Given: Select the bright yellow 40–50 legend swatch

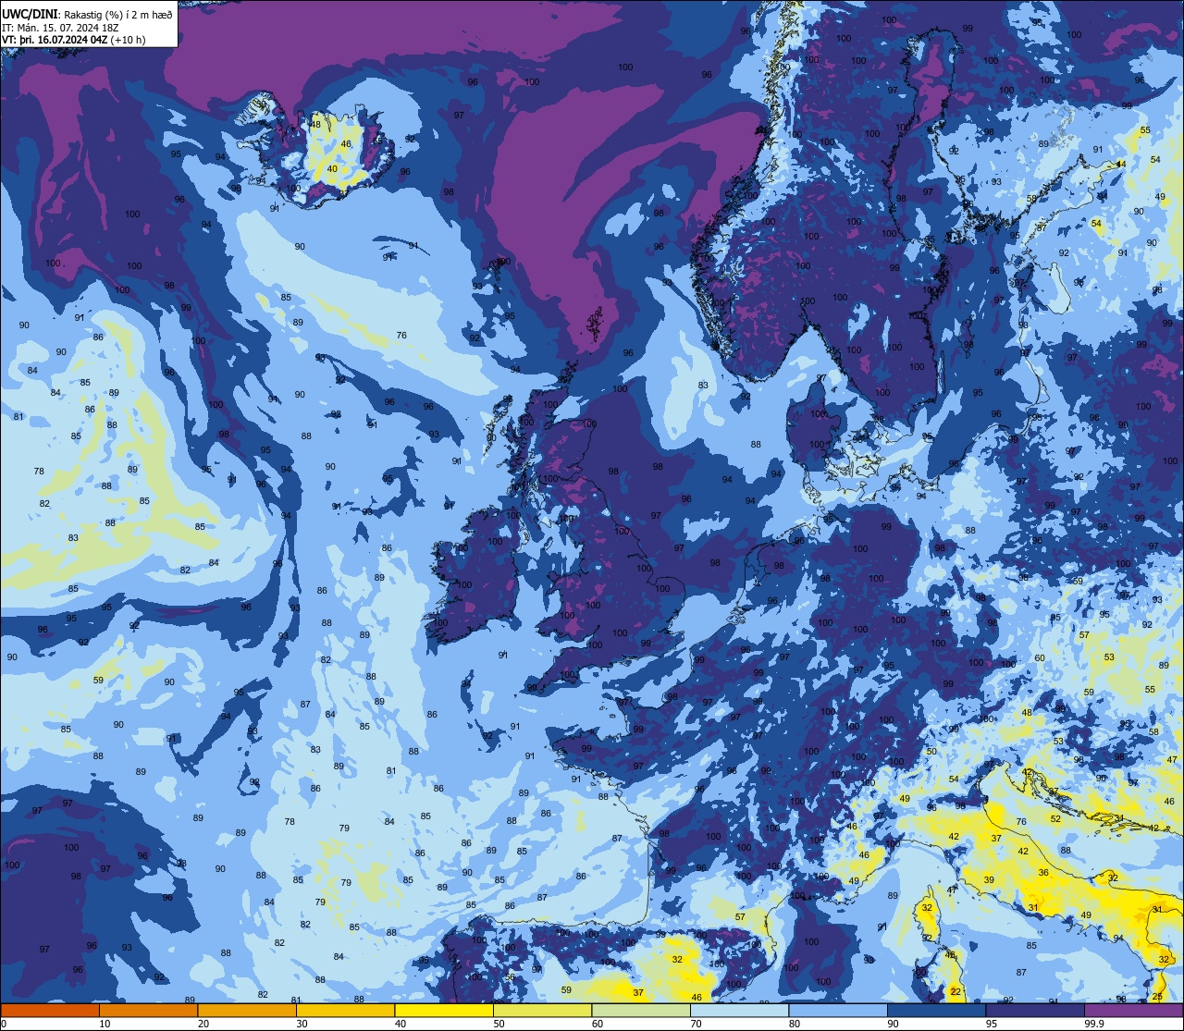Looking at the screenshot, I should [444, 1010].
